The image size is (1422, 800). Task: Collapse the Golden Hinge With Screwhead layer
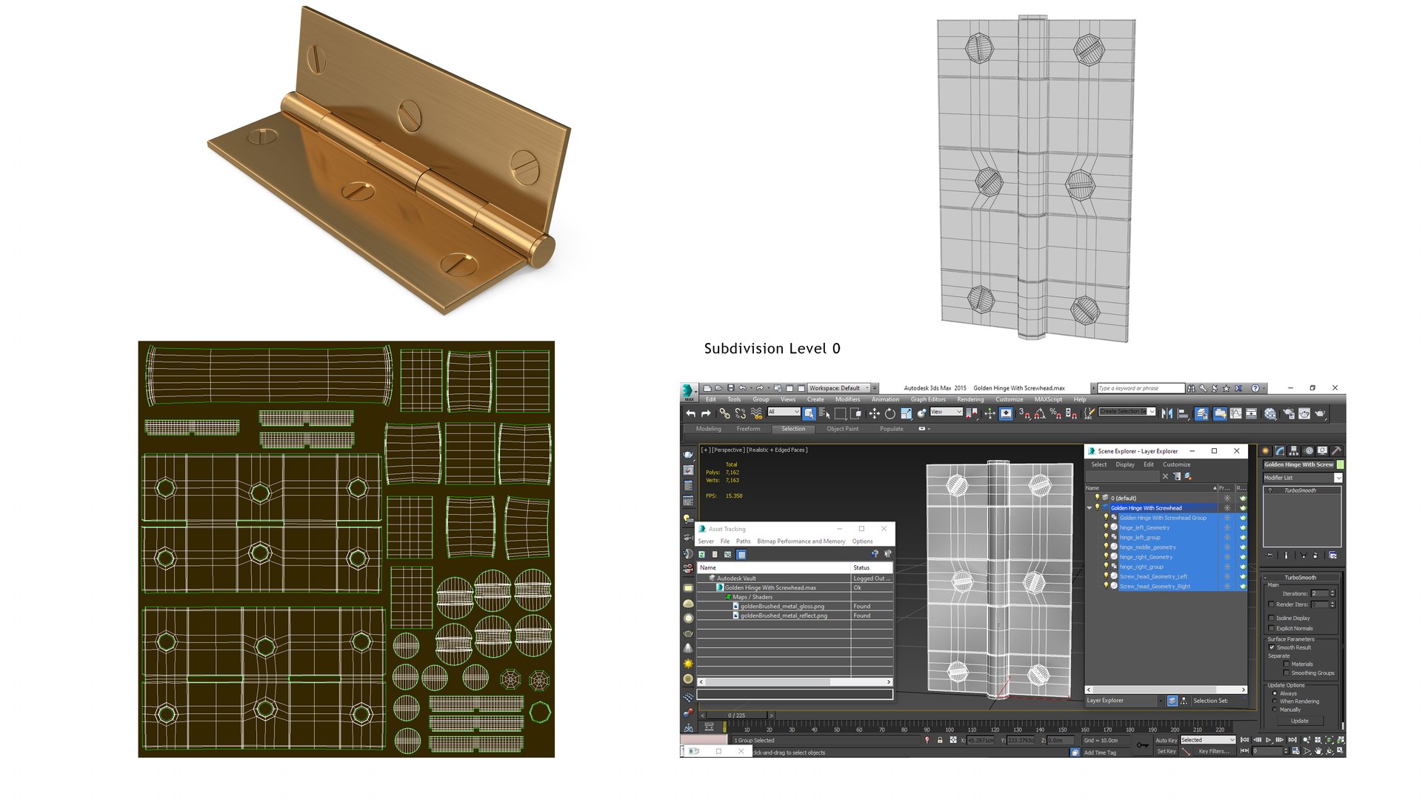pos(1089,508)
